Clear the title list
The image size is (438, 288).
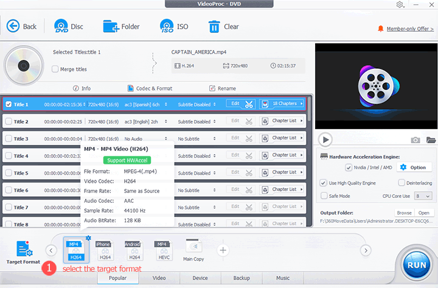point(214,26)
